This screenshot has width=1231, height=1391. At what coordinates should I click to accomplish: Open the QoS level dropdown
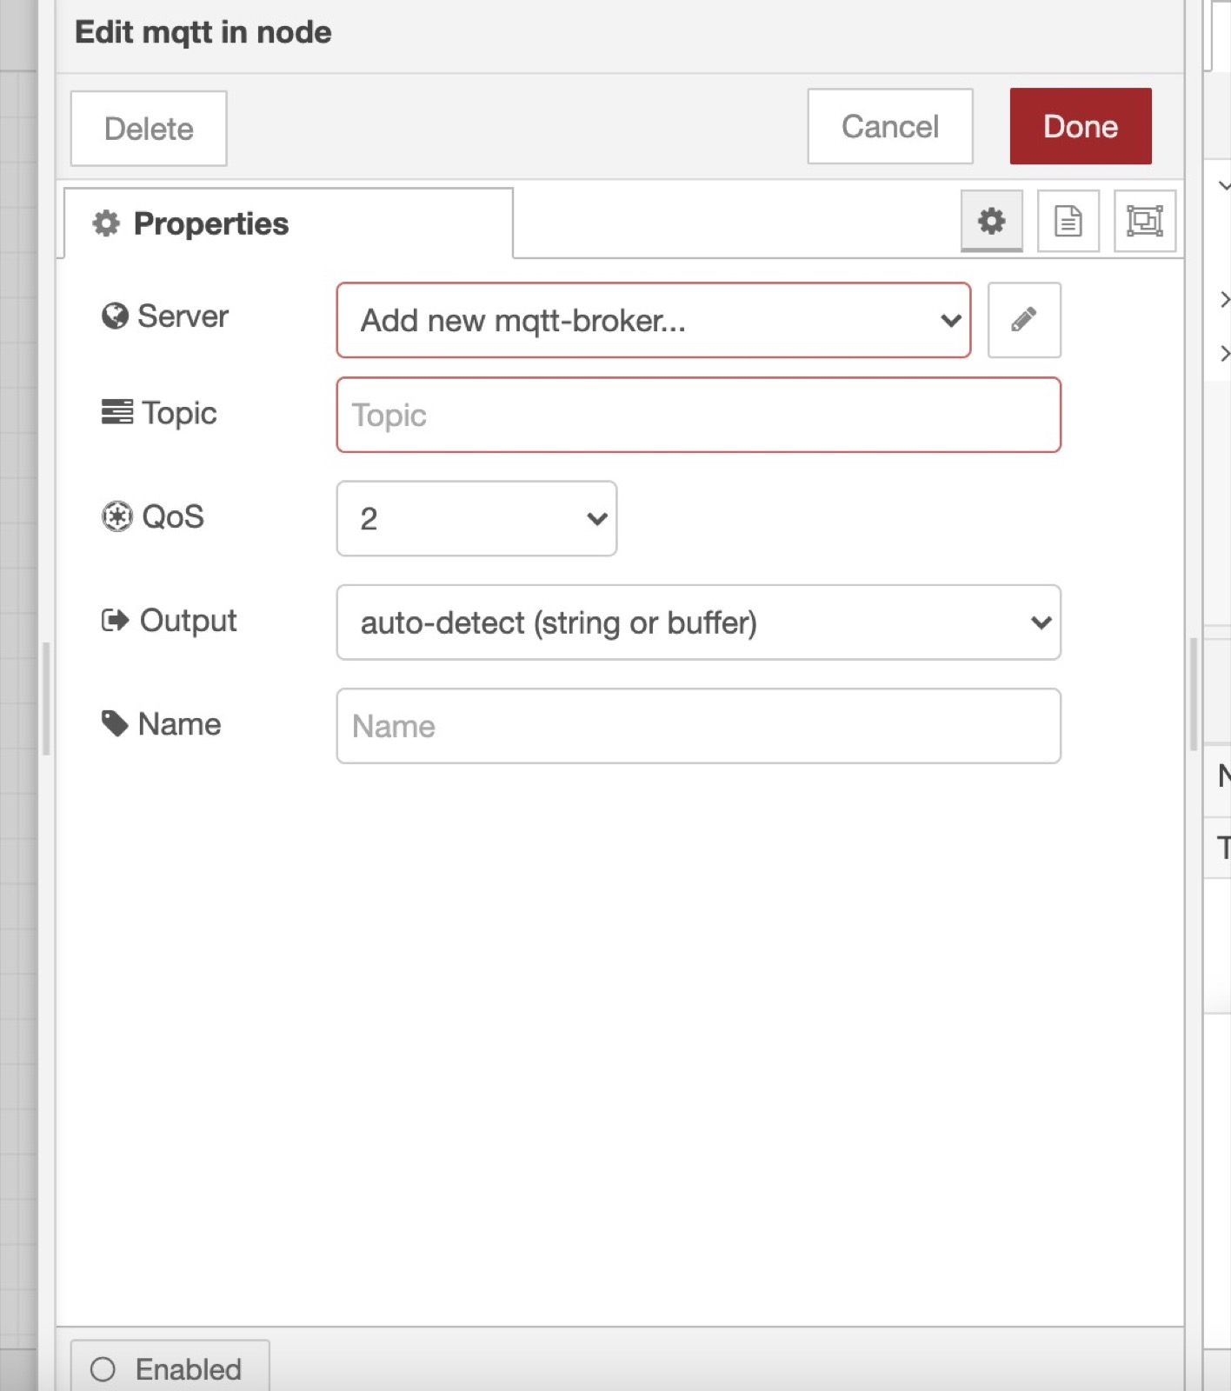pyautogui.click(x=476, y=519)
